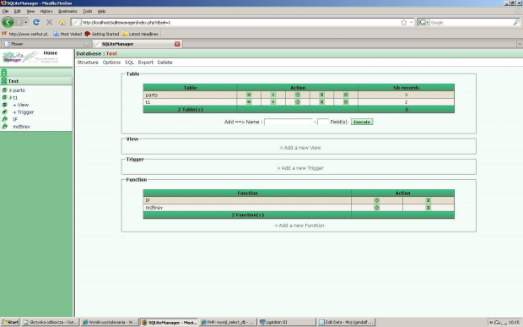Click the insert (plus) icon for parts table
The image size is (523, 327).
(273, 95)
